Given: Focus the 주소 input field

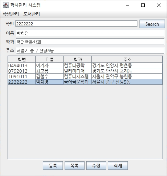Looking at the screenshot, I should pyautogui.click(x=90, y=50).
